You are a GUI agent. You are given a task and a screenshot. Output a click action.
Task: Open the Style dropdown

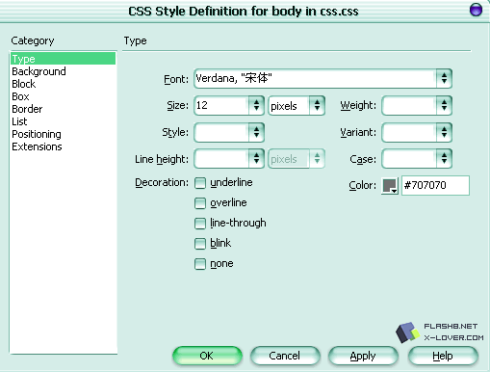[x=229, y=132]
